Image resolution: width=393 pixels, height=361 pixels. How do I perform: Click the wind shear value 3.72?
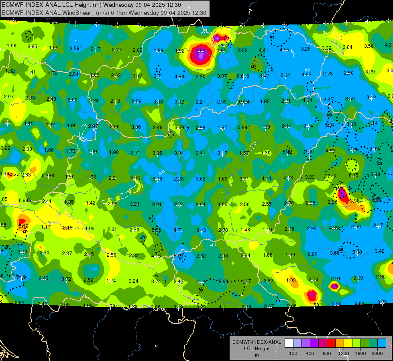point(66,279)
